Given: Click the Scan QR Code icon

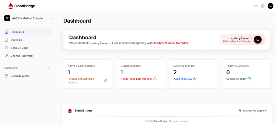Looking at the screenshot, I should [6, 48].
